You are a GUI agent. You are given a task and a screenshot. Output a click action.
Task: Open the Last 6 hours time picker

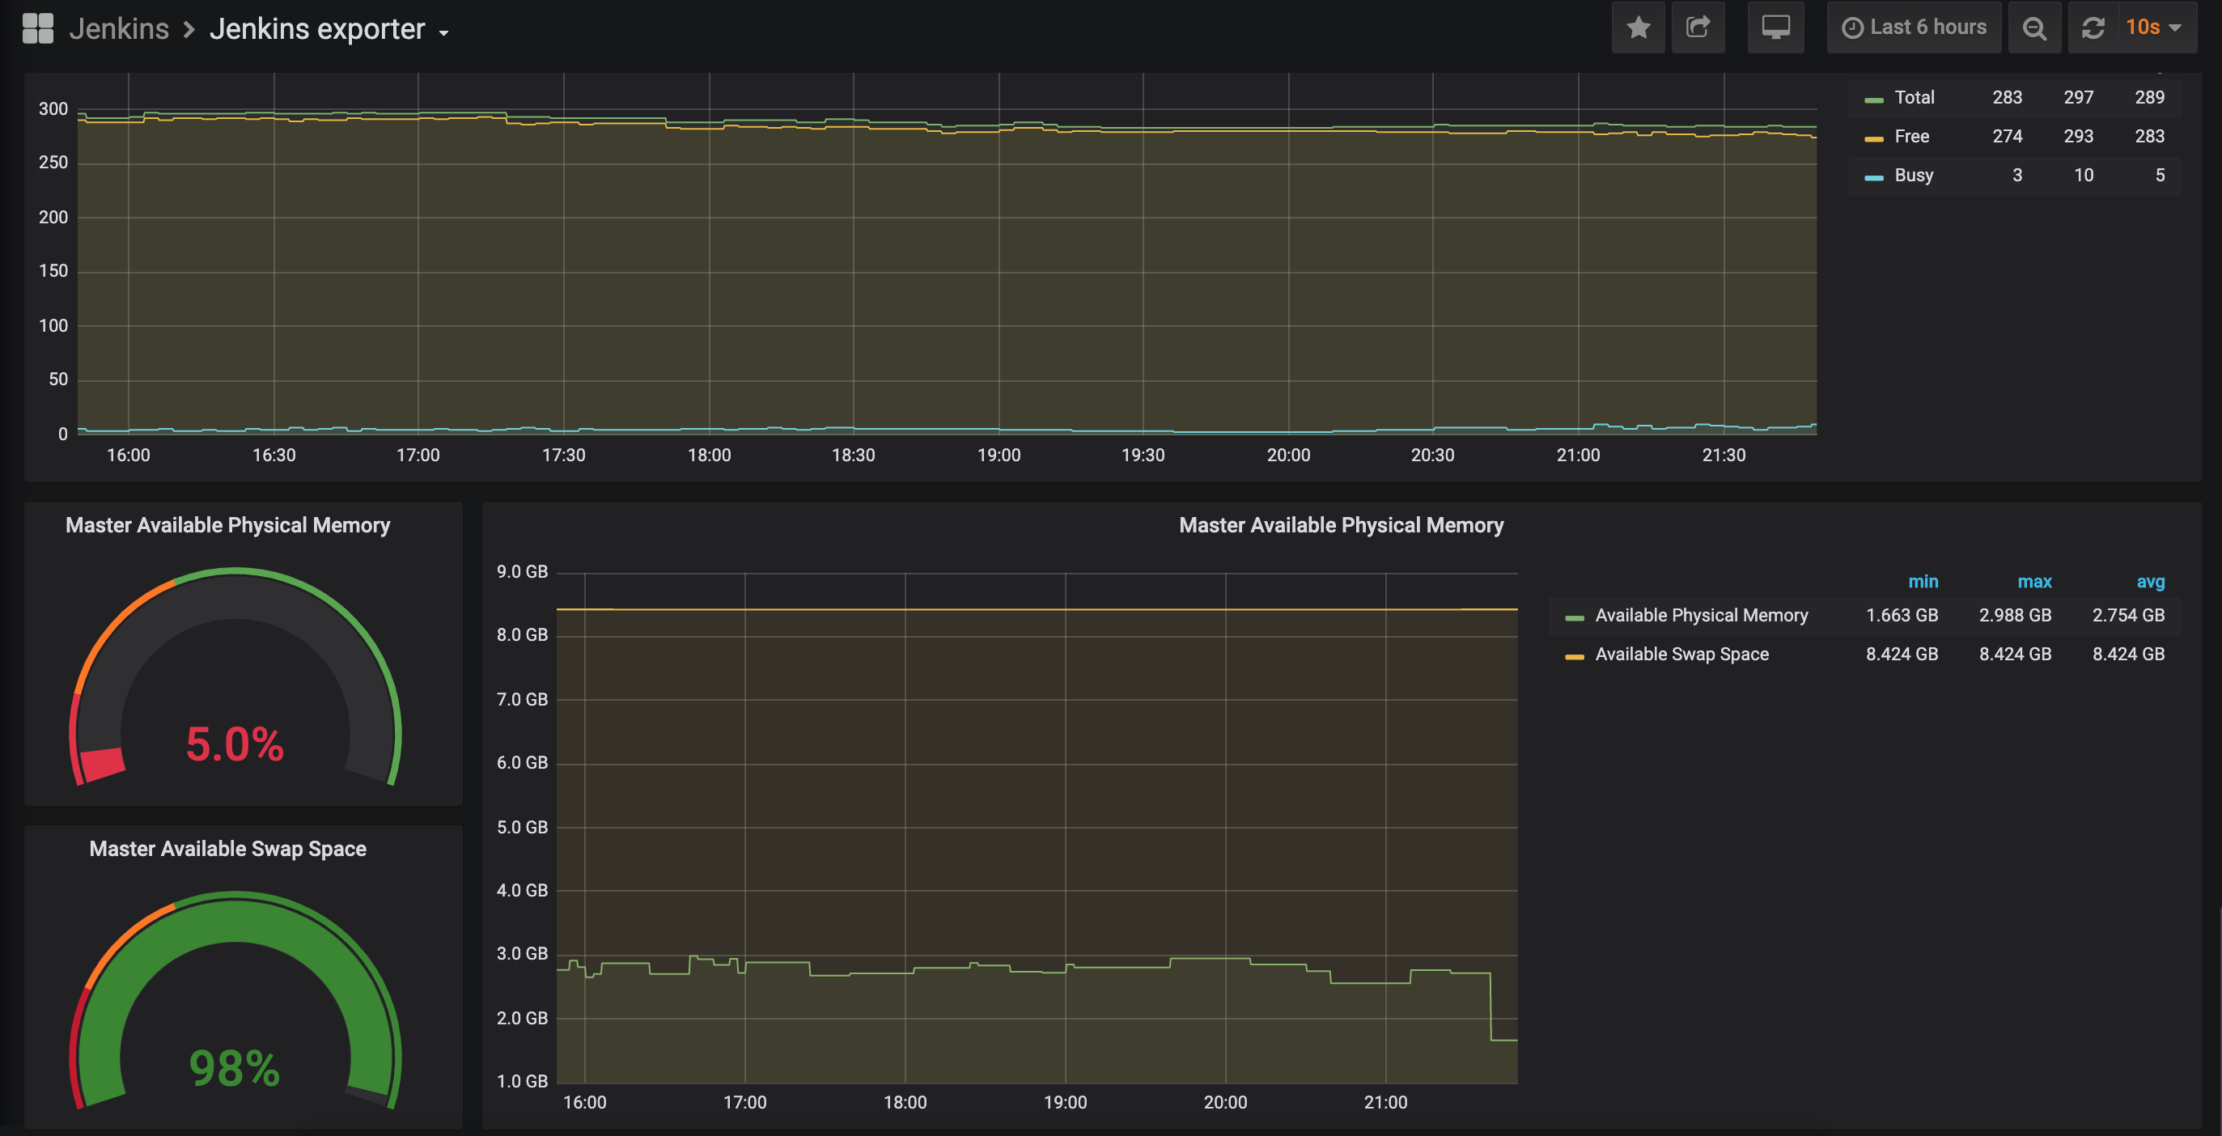click(x=1913, y=28)
